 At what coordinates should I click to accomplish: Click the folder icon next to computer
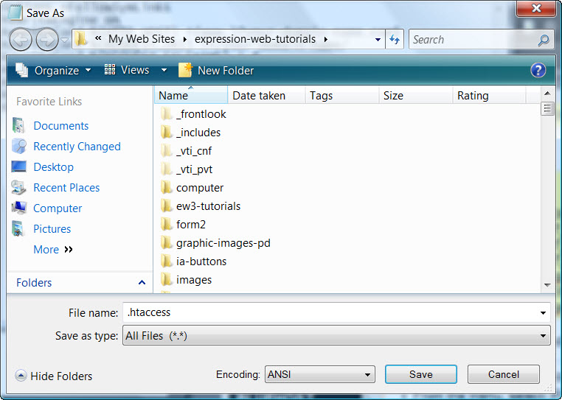[166, 187]
